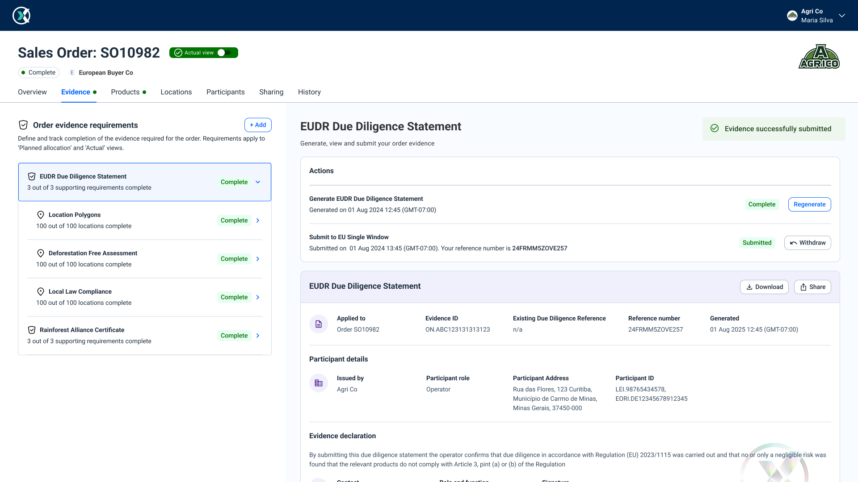Click the Complete badge beside Regenerate

(x=762, y=204)
